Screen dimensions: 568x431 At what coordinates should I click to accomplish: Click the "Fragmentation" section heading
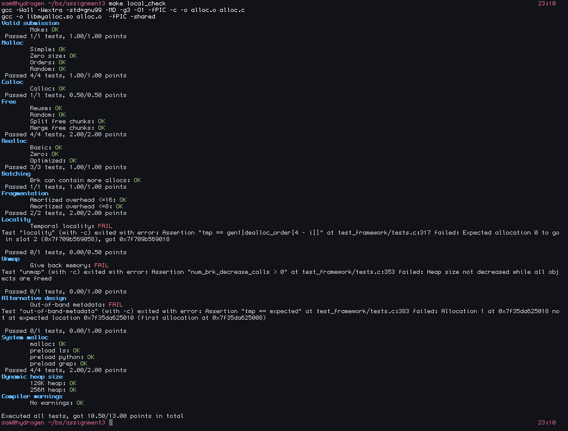click(x=25, y=193)
